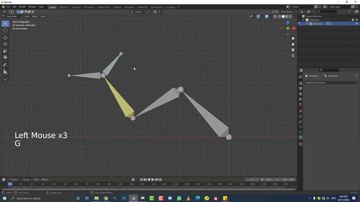Switch to Wireframe viewport shading
Viewport: 360px width, 202px height.
280,16
